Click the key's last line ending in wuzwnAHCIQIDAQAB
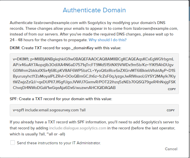This screenshot has width=190, height=158. tap(64, 88)
